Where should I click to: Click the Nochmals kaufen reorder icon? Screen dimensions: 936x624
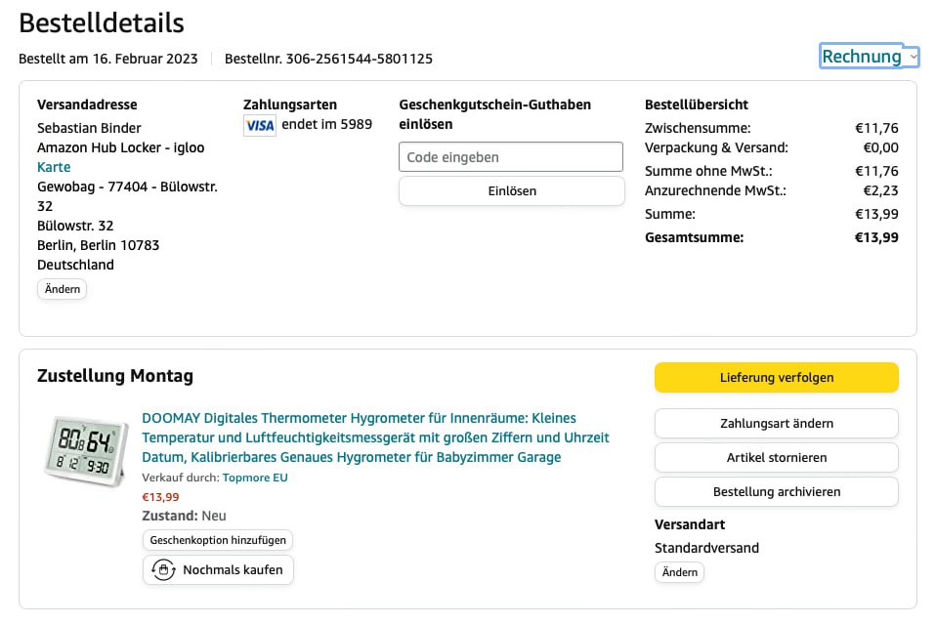point(163,570)
